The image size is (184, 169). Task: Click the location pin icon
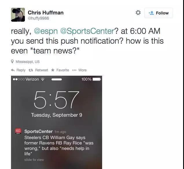12,62
